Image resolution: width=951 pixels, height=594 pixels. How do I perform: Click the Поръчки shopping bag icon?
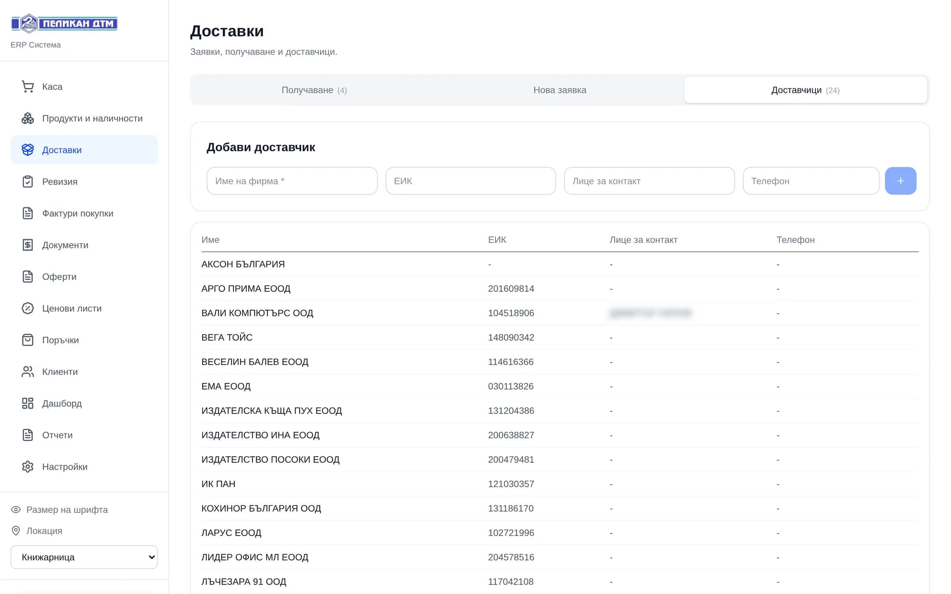[x=28, y=340]
